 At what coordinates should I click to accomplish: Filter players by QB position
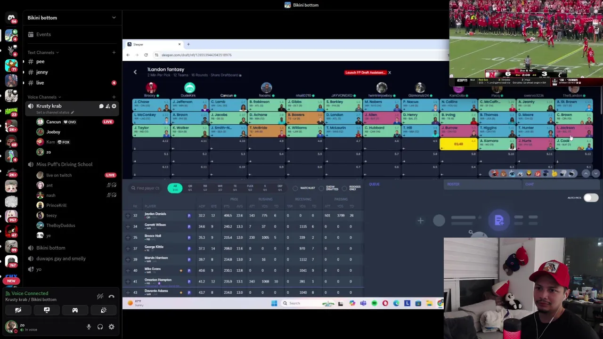click(x=190, y=187)
